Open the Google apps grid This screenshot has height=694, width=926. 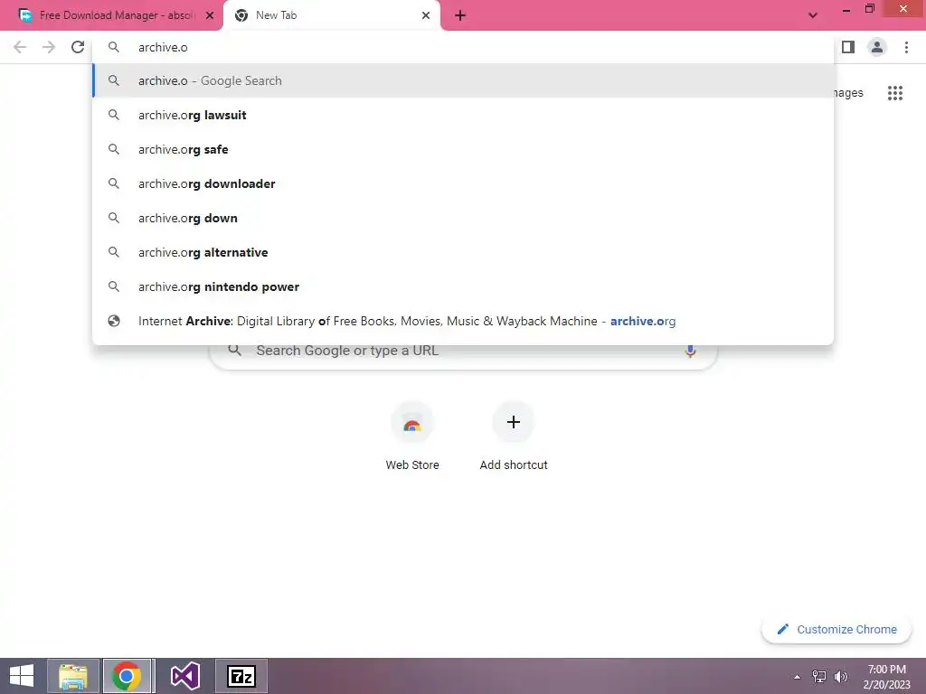click(x=895, y=93)
